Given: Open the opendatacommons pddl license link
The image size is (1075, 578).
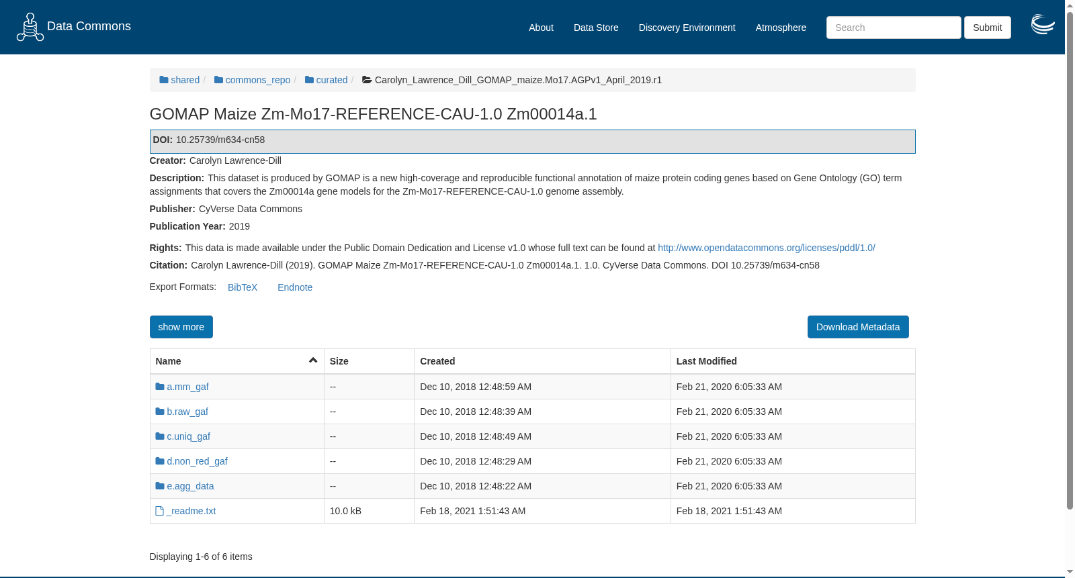Looking at the screenshot, I should (x=767, y=248).
